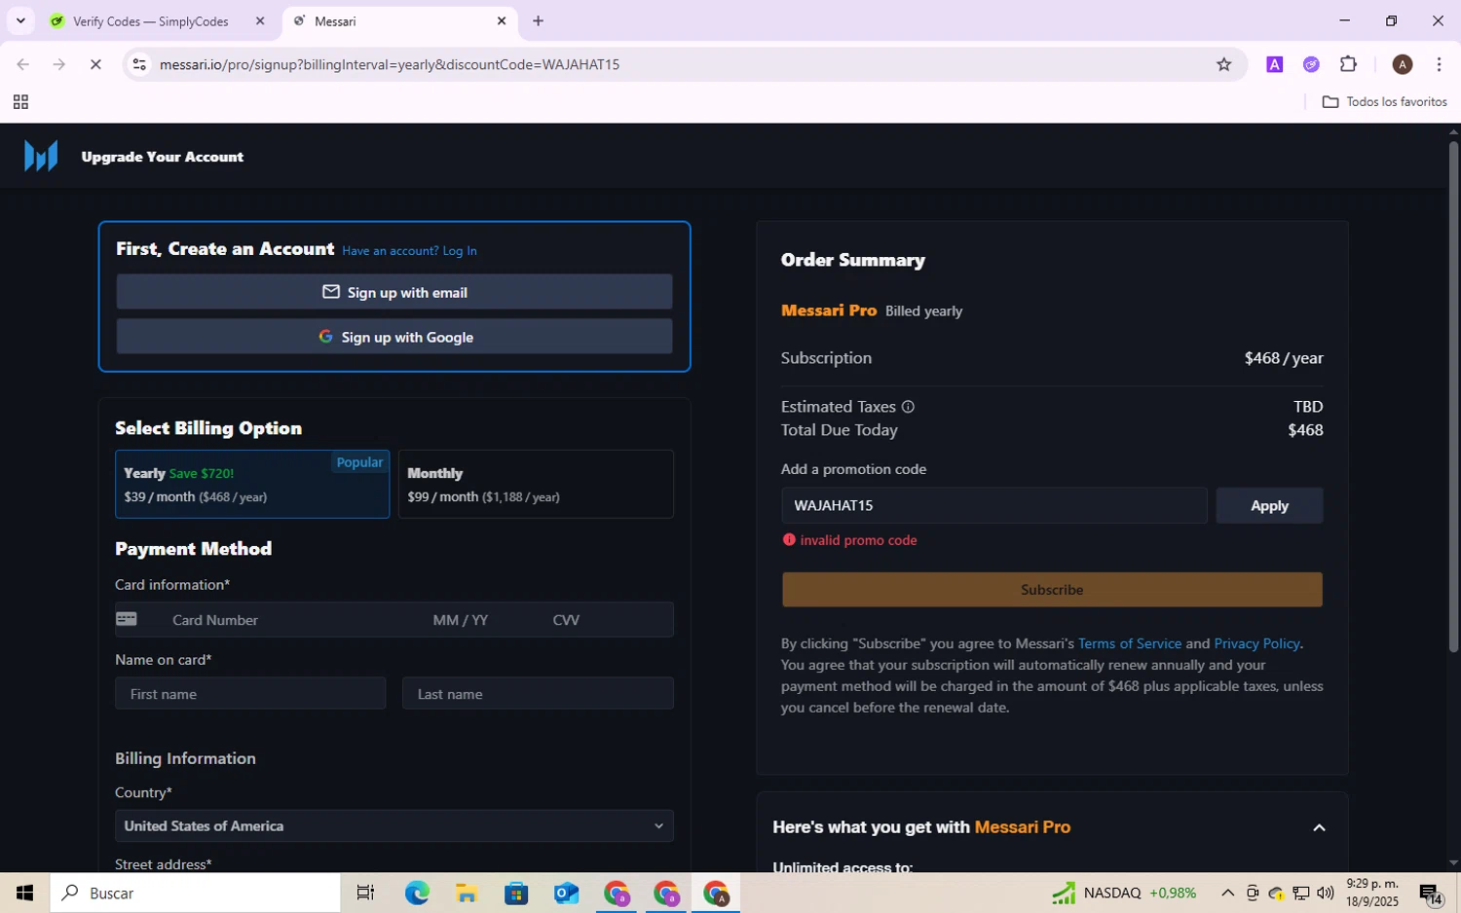Click the tab search dropdown arrow
The width and height of the screenshot is (1461, 913).
20,20
